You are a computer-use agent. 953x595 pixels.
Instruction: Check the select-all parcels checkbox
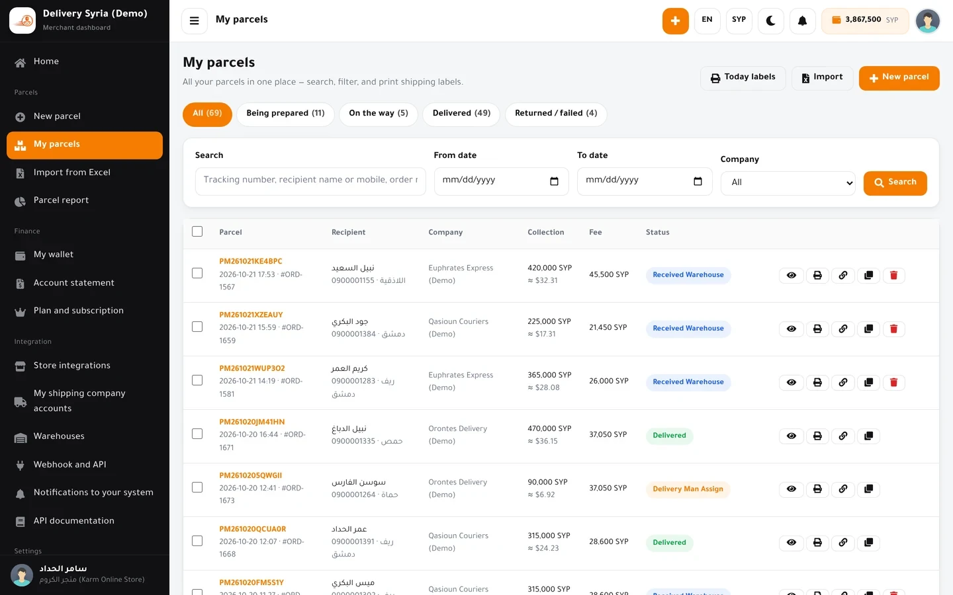tap(197, 231)
